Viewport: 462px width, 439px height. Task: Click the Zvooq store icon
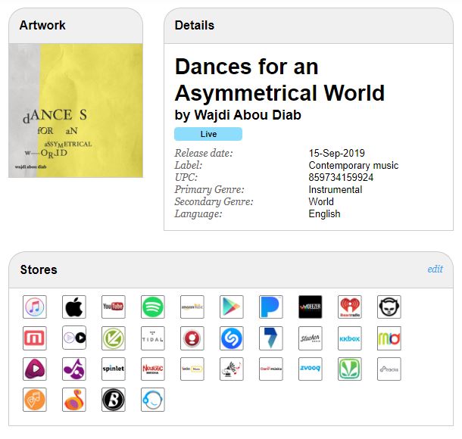tap(311, 369)
